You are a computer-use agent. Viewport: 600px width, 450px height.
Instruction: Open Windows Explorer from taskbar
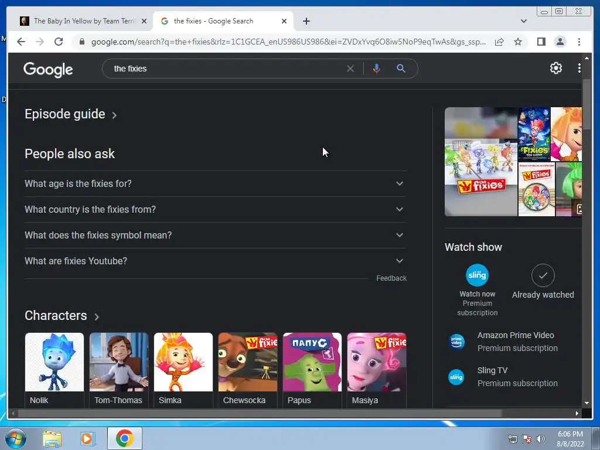pyautogui.click(x=52, y=439)
